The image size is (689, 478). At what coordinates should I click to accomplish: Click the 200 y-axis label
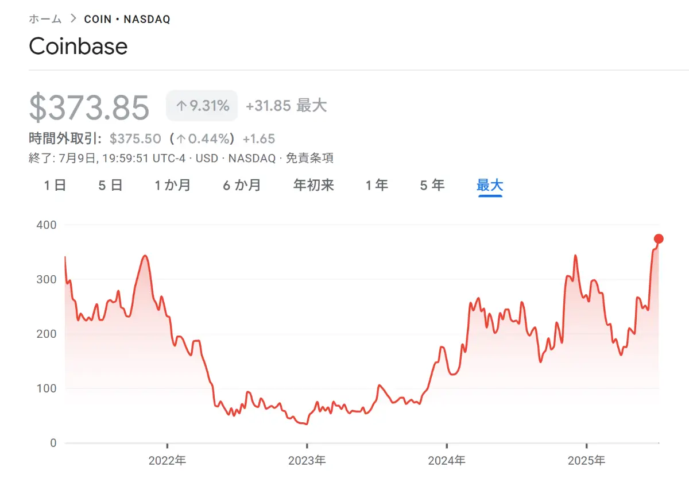(47, 334)
